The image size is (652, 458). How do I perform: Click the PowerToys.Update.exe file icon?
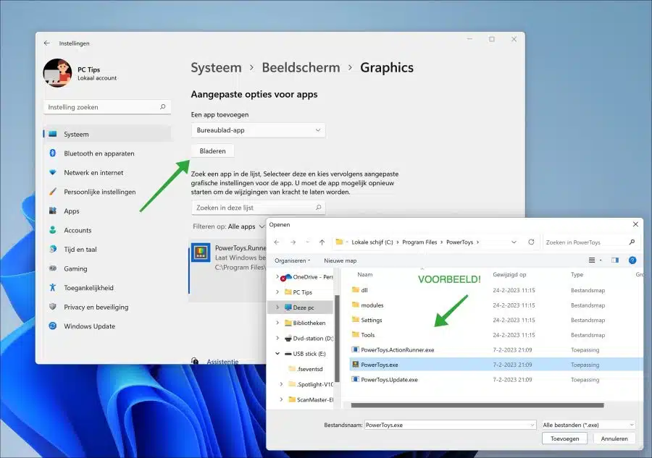356,380
